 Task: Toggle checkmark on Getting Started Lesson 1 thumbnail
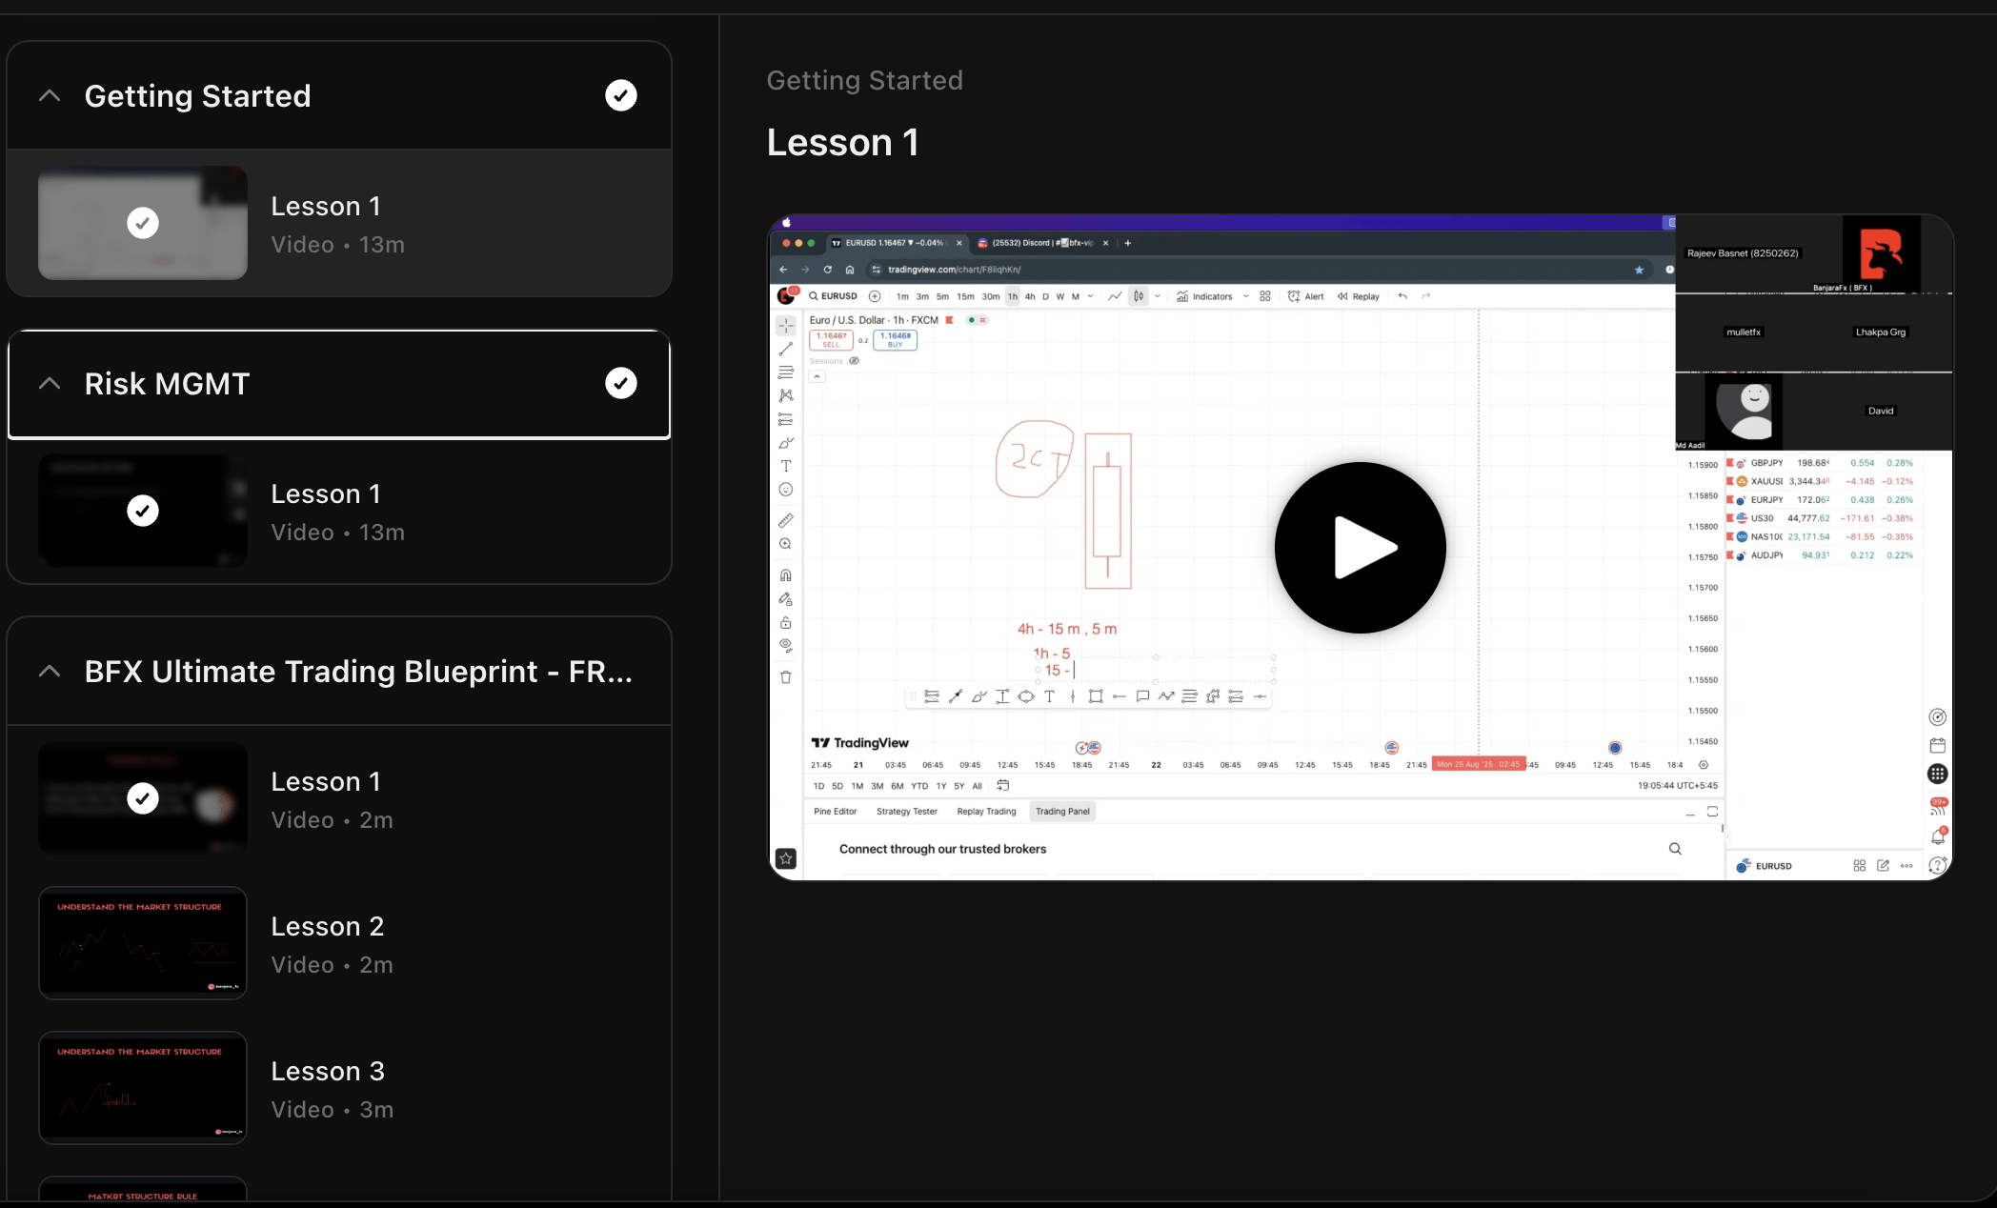[x=143, y=223]
